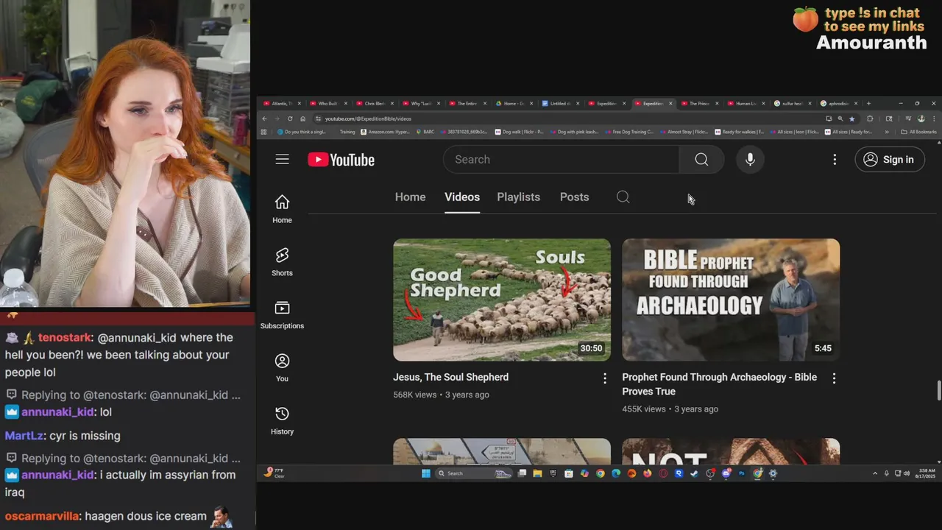Switch to the channel Home tab
The height and width of the screenshot is (530, 942).
410,197
